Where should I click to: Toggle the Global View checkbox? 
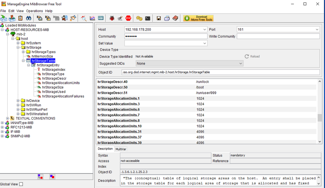pyautogui.click(x=21, y=184)
